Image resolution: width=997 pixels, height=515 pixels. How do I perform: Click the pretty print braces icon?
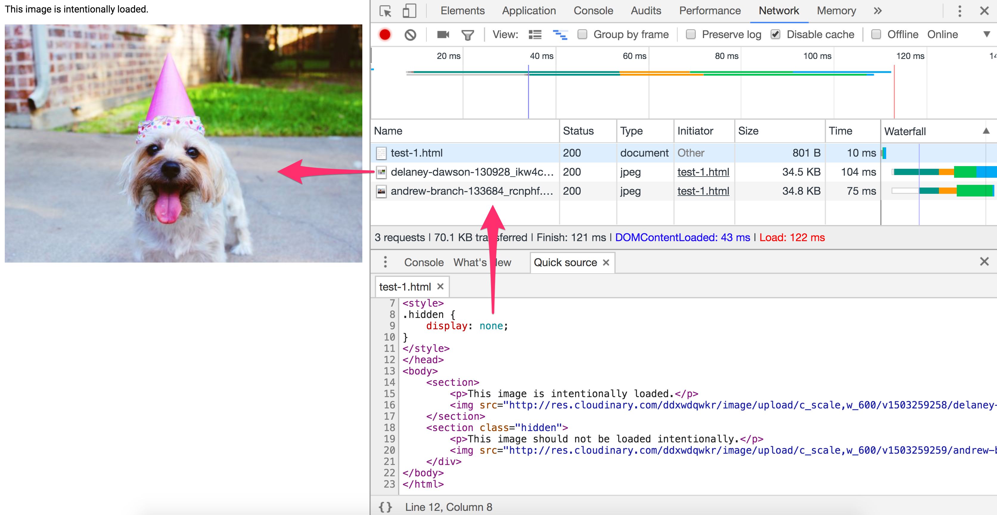pos(385,507)
